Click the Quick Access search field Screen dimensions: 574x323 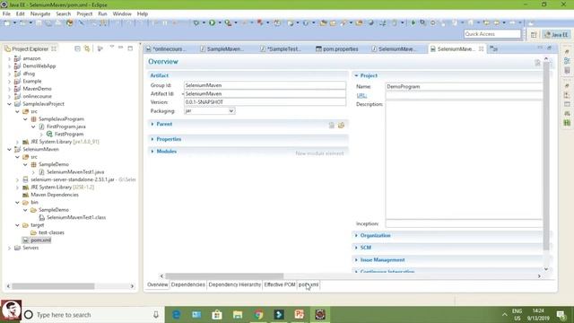pos(492,34)
